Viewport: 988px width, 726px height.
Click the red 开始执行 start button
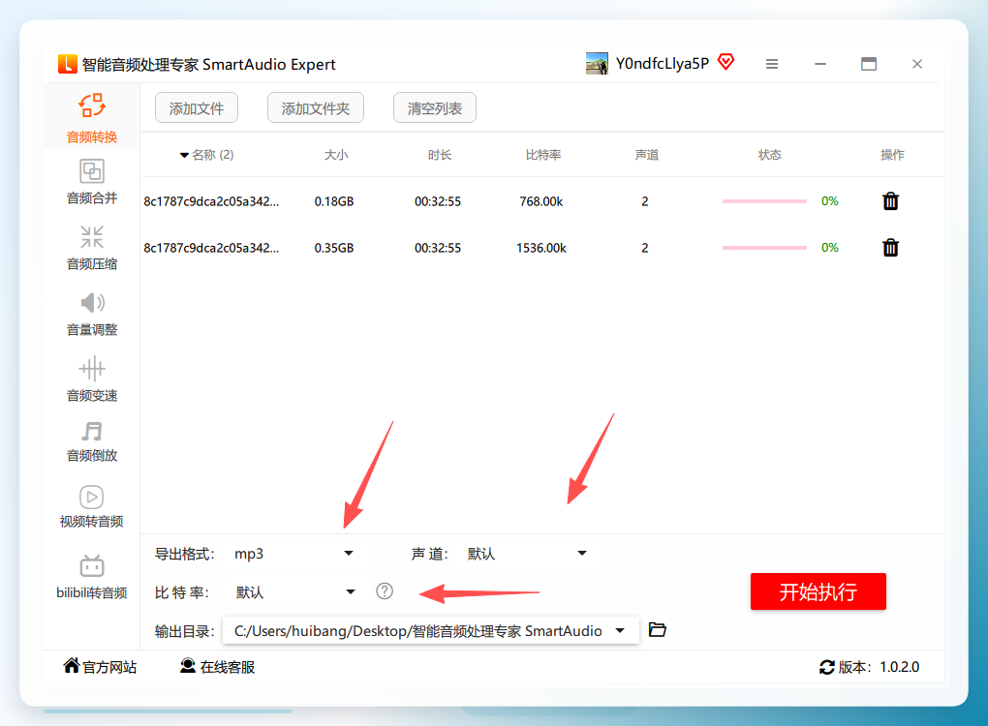coord(818,591)
